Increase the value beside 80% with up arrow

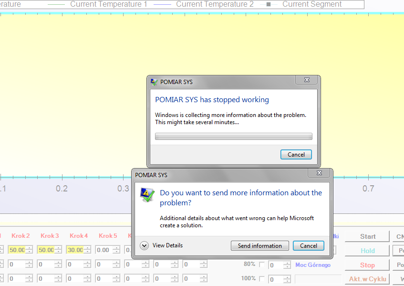tap(287, 263)
